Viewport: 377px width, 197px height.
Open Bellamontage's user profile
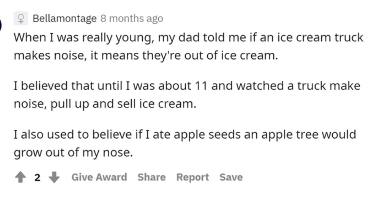[64, 19]
